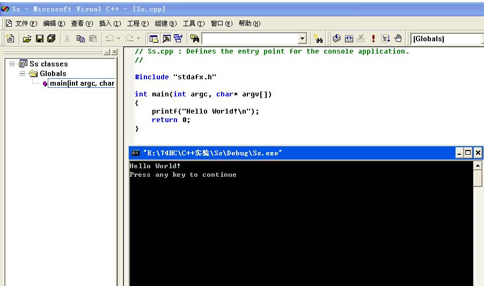Click the Redo arrow icon
Viewport: 484px width, 286px height.
point(129,39)
